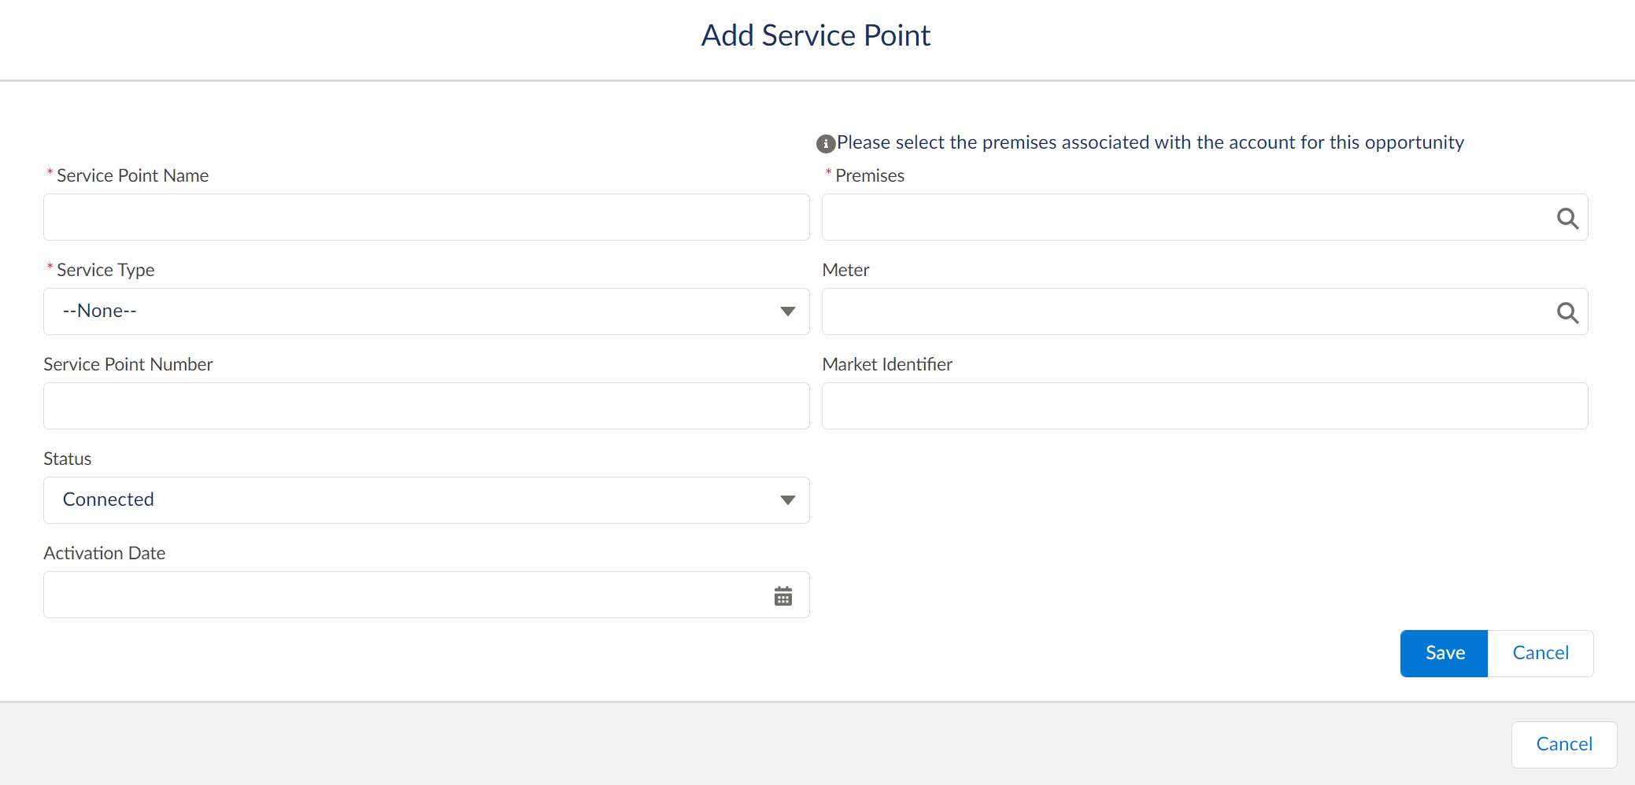Click the info icon next to premises message
Image resolution: width=1635 pixels, height=785 pixels.
(x=824, y=143)
